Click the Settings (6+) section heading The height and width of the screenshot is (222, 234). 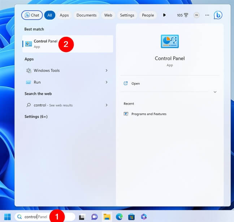(36, 117)
